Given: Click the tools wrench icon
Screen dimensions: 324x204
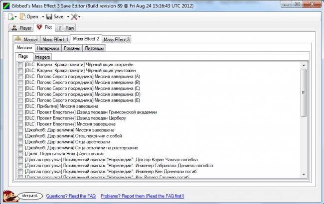Looking at the screenshot, I should point(74,17).
